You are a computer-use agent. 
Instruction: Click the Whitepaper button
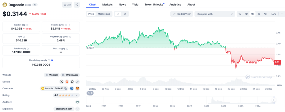click(70, 75)
